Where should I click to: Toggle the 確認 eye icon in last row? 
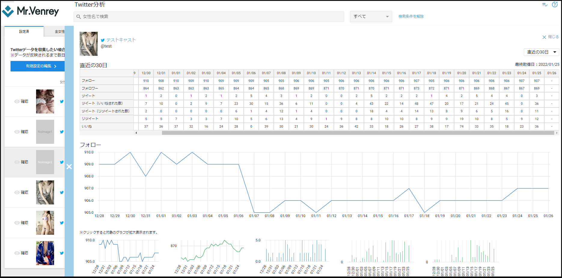pyautogui.click(x=17, y=253)
